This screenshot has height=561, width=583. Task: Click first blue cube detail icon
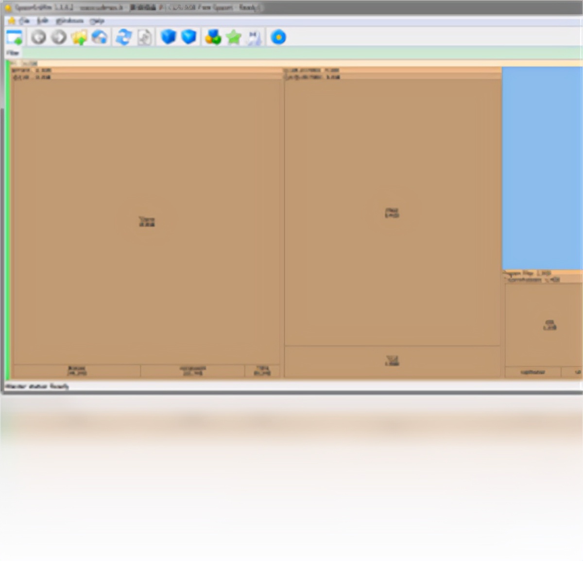(168, 37)
